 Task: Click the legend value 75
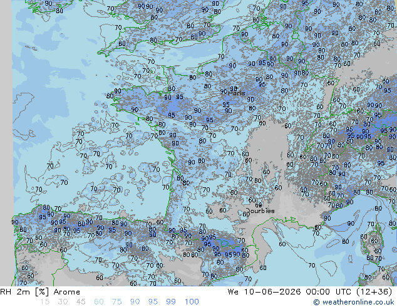point(116,302)
